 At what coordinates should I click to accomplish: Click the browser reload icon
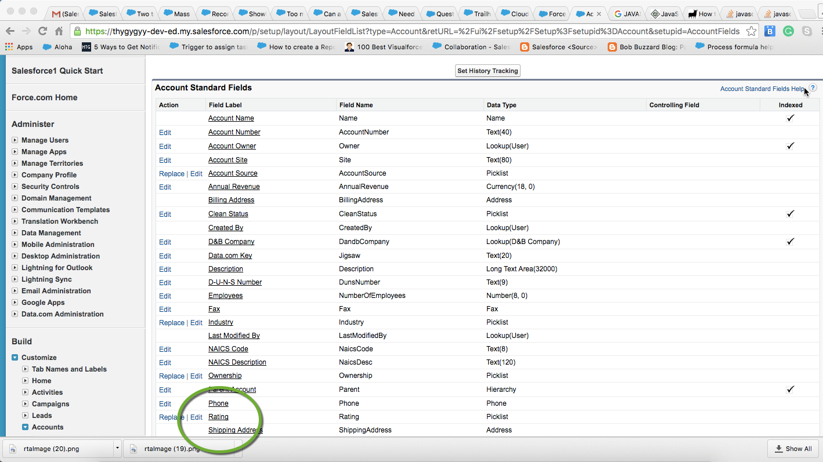(x=42, y=31)
